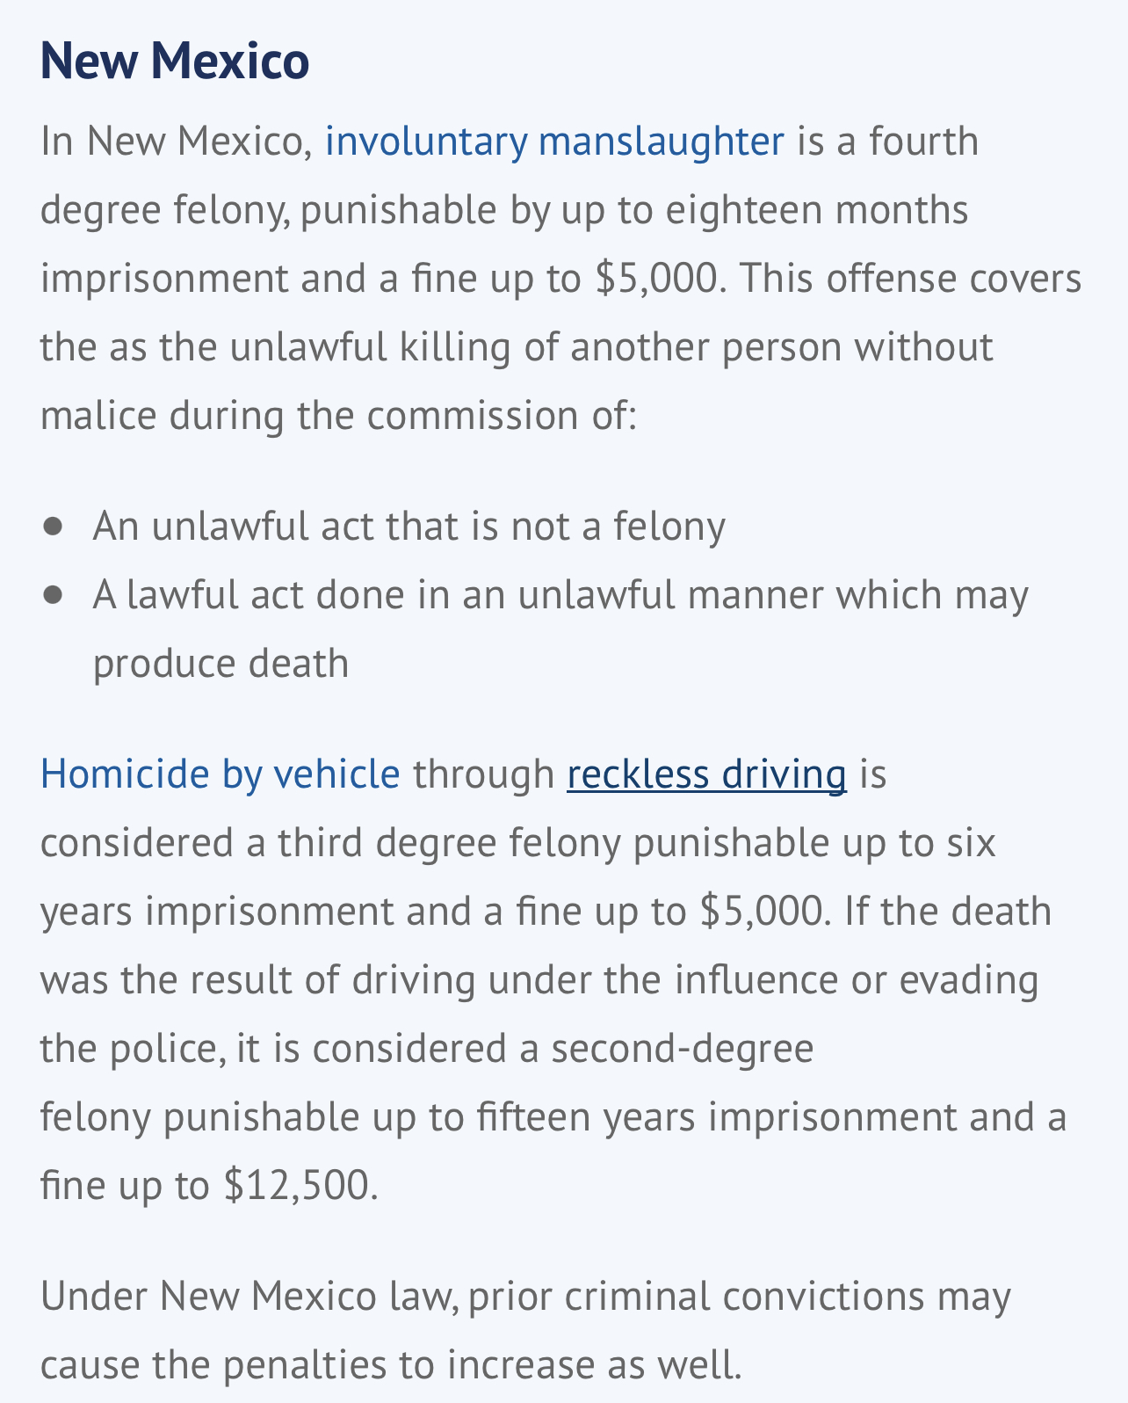
Task: Click the first $5,000 amount after "eighteen months"
Action: click(x=661, y=279)
